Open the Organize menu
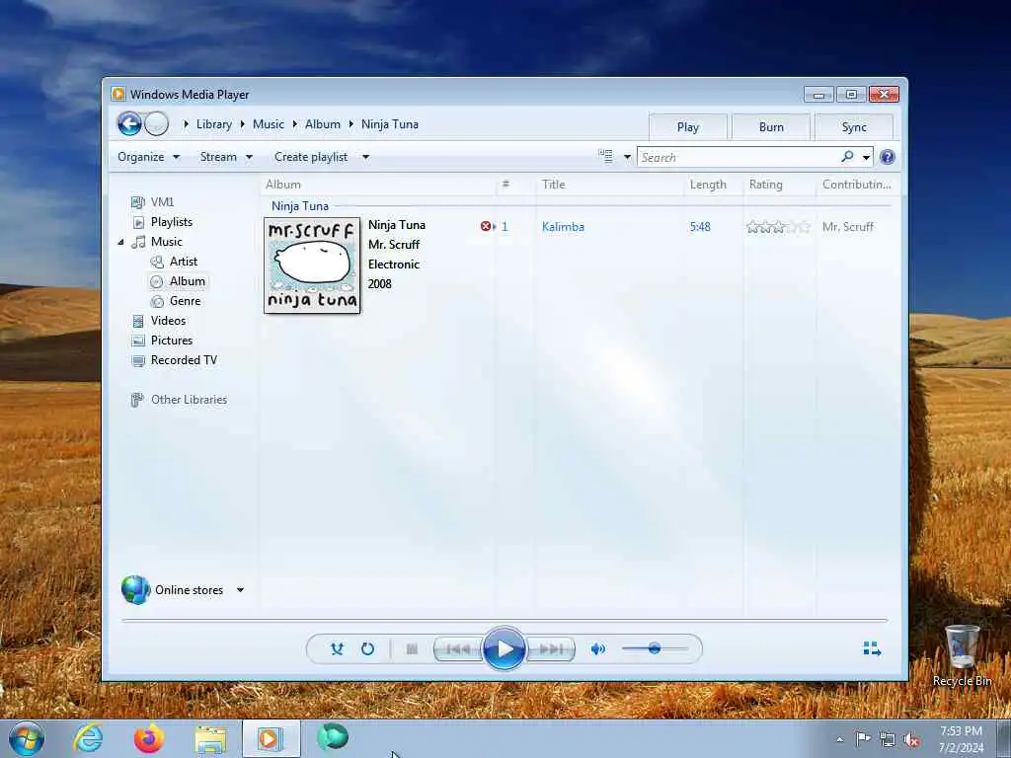Screen dimensions: 1011x758 (x=149, y=157)
